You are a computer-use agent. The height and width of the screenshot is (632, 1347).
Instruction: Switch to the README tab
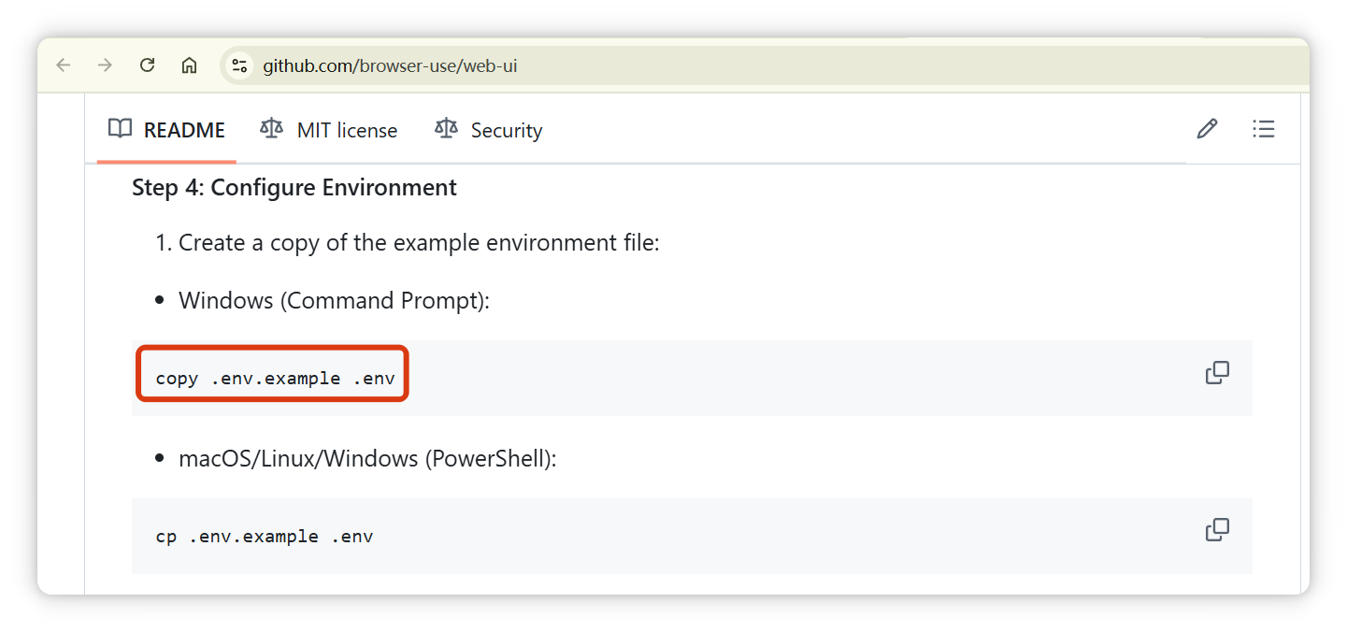(166, 130)
